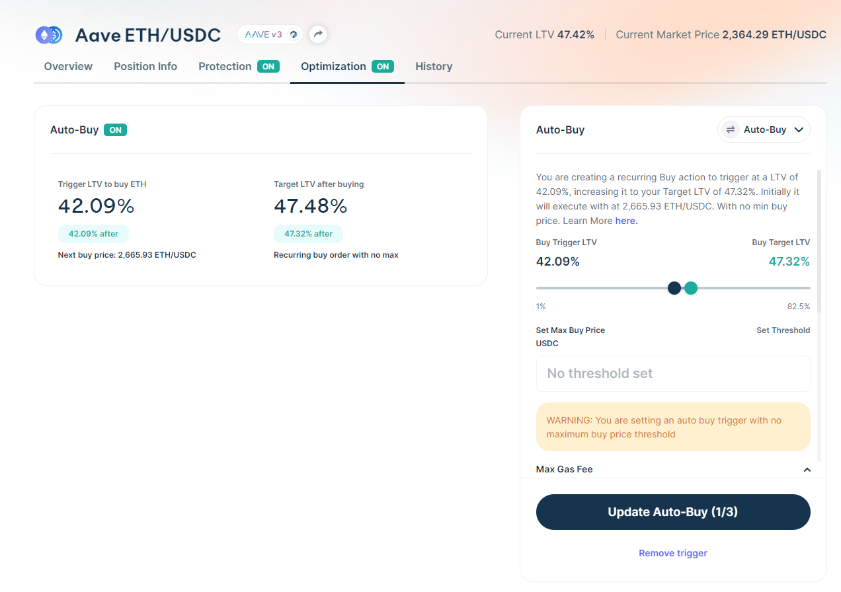Screen dimensions: 841x592
Task: Click the Max Buy Price threshold input
Action: point(673,373)
